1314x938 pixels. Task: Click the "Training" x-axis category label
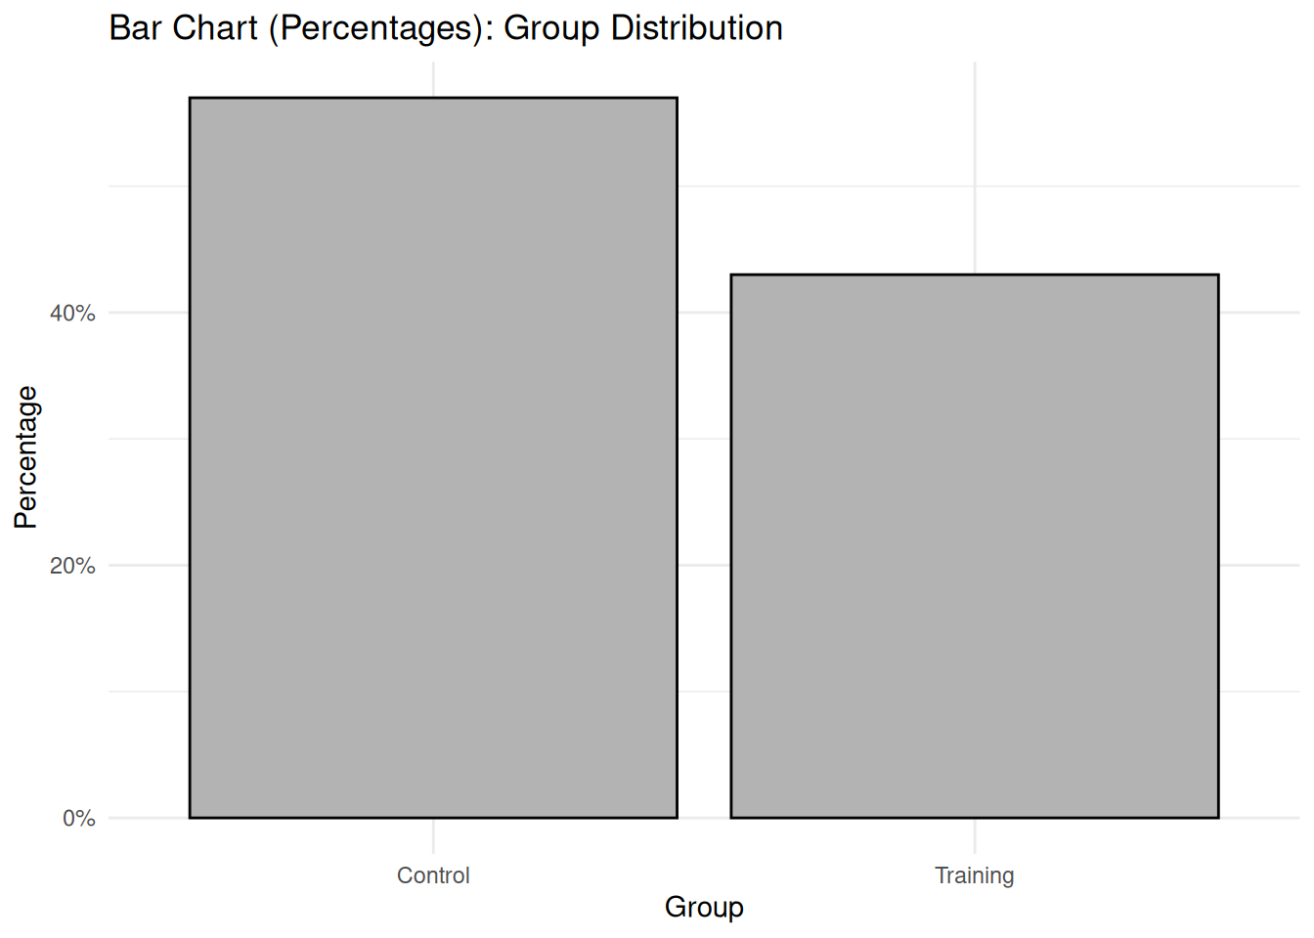(x=974, y=875)
